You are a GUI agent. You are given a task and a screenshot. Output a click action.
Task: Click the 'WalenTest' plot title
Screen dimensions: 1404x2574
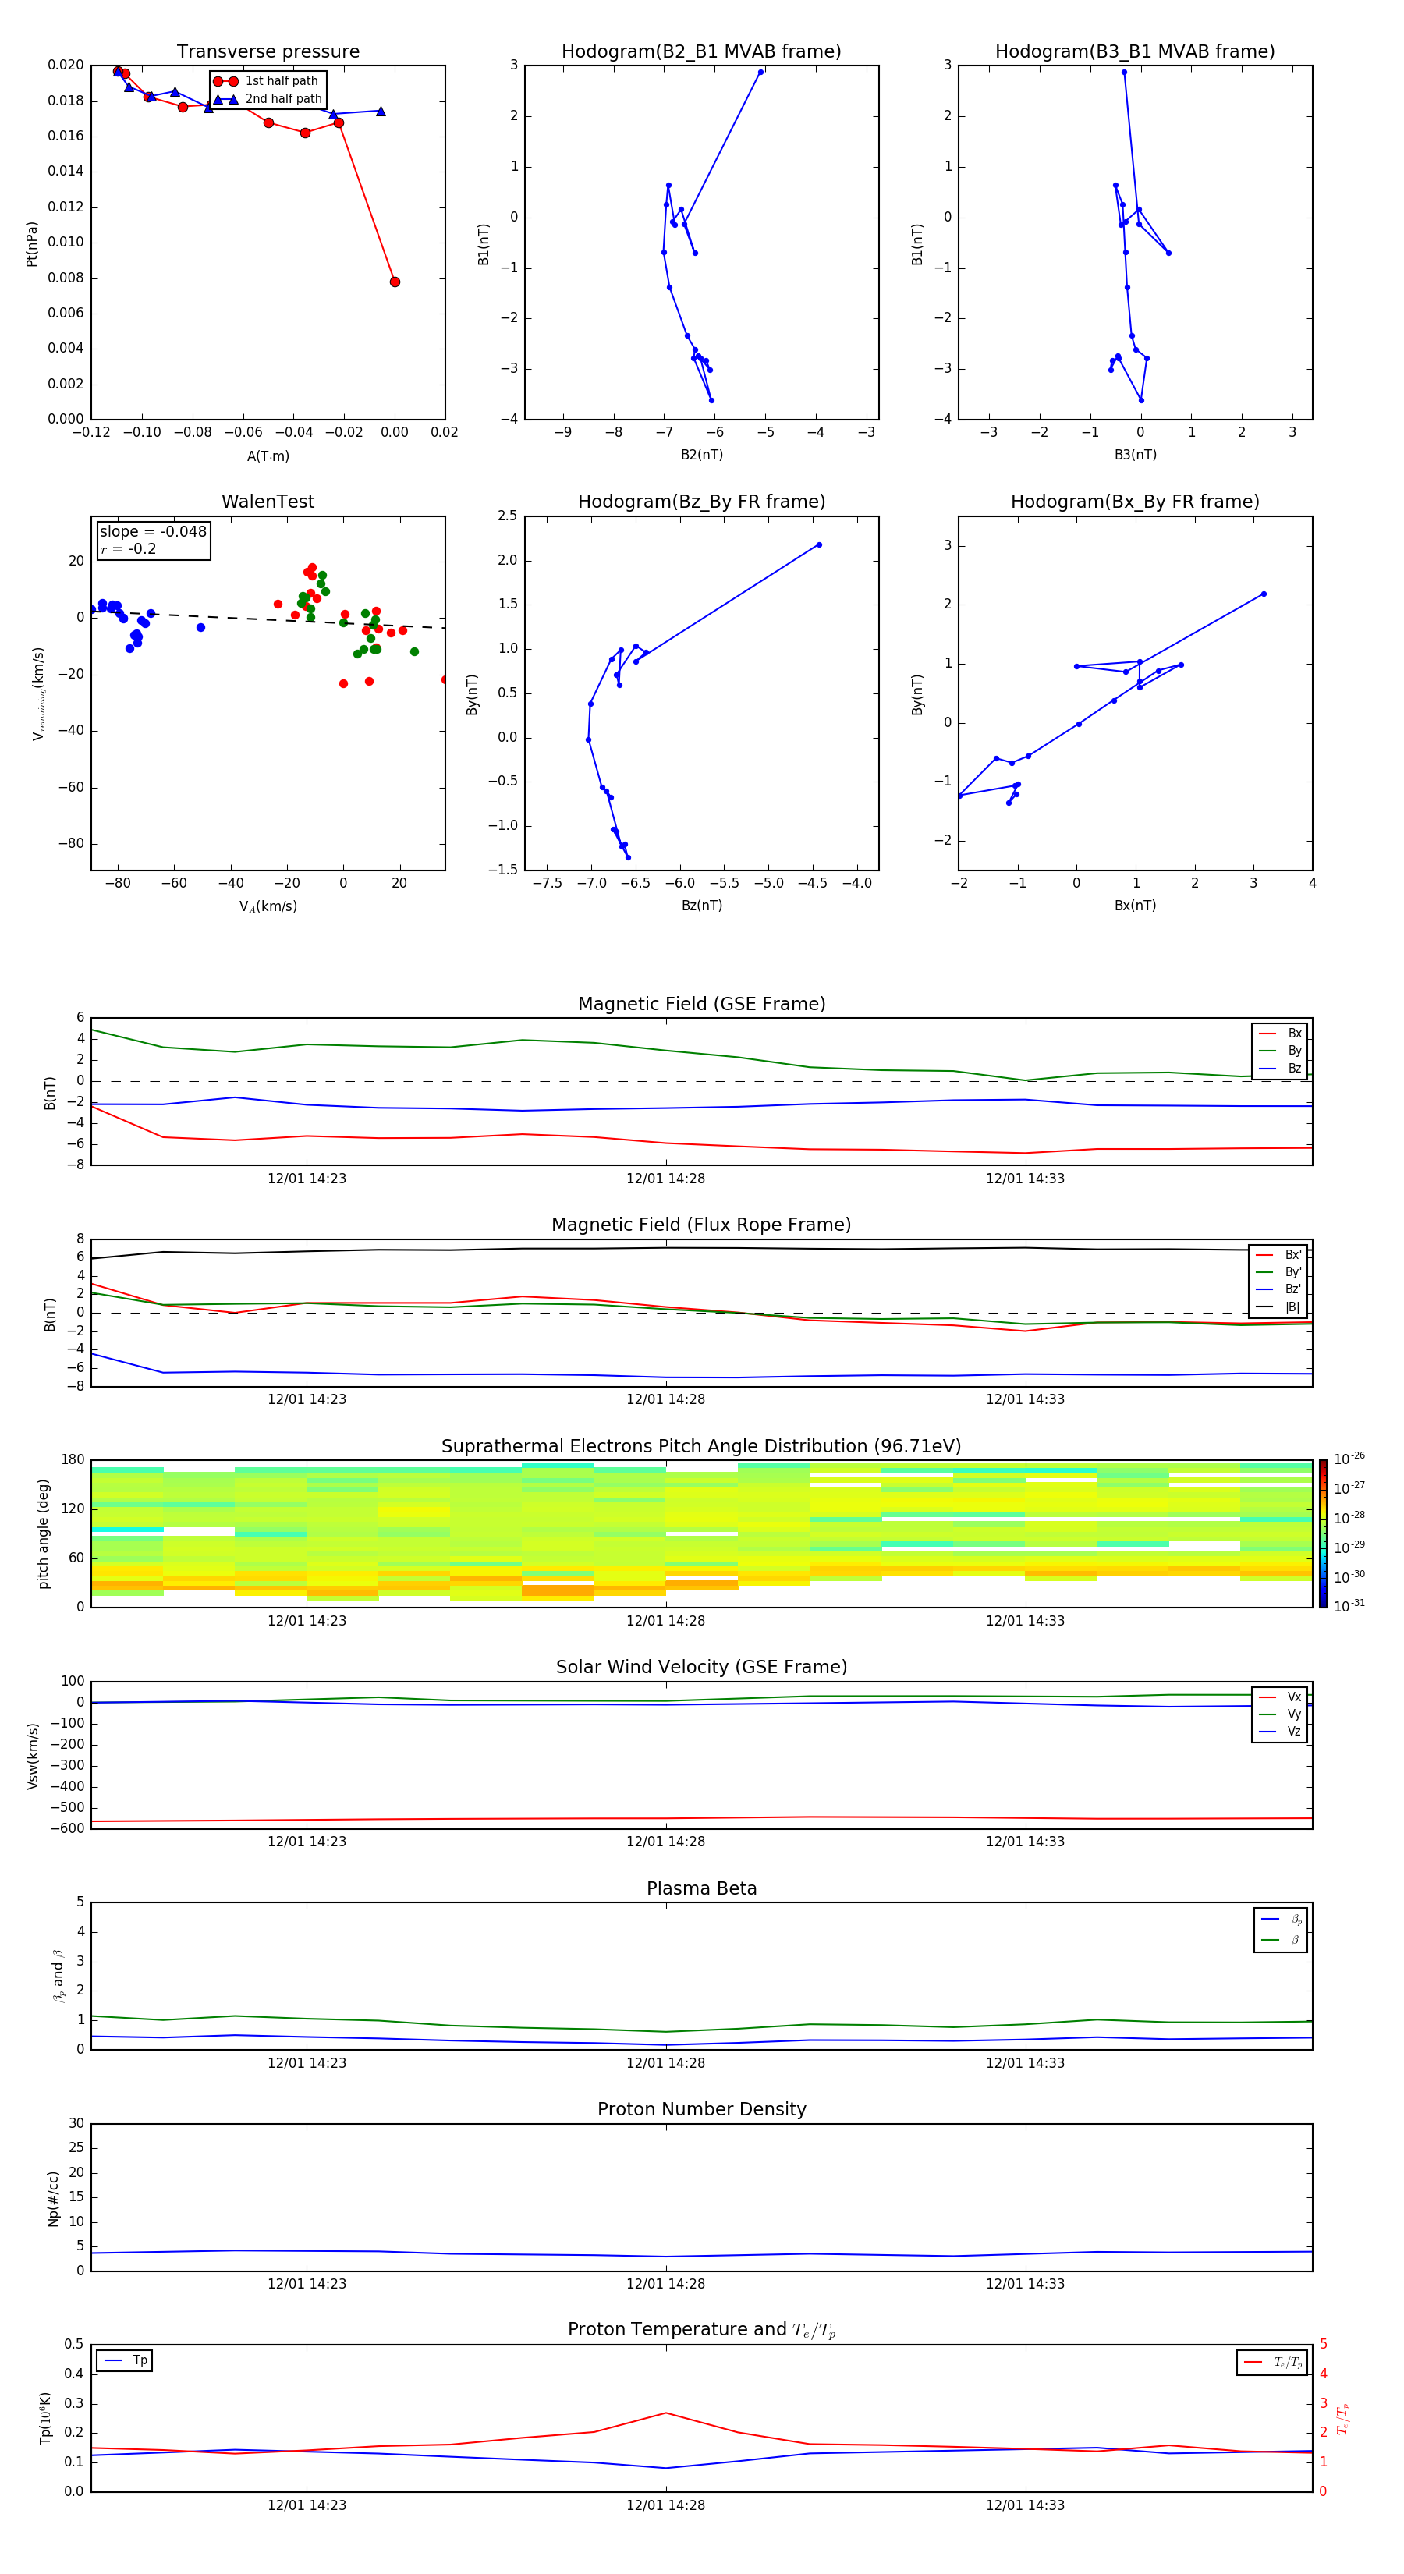coord(268,502)
